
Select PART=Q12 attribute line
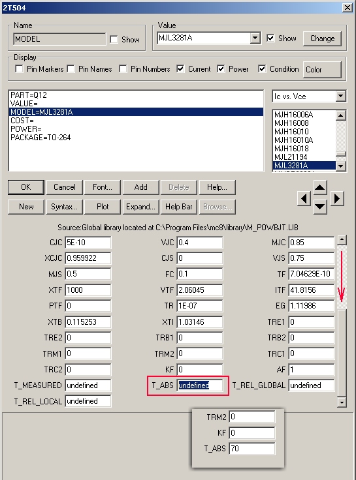click(136, 95)
